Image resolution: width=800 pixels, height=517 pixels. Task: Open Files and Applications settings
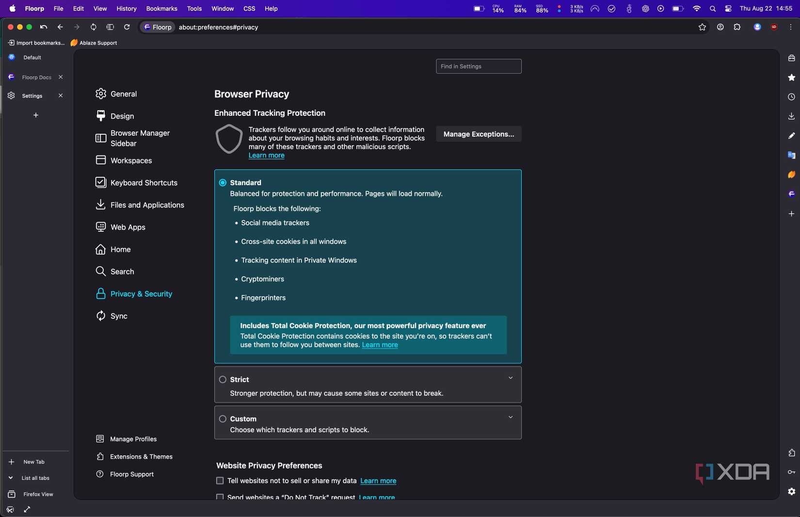[140, 205]
